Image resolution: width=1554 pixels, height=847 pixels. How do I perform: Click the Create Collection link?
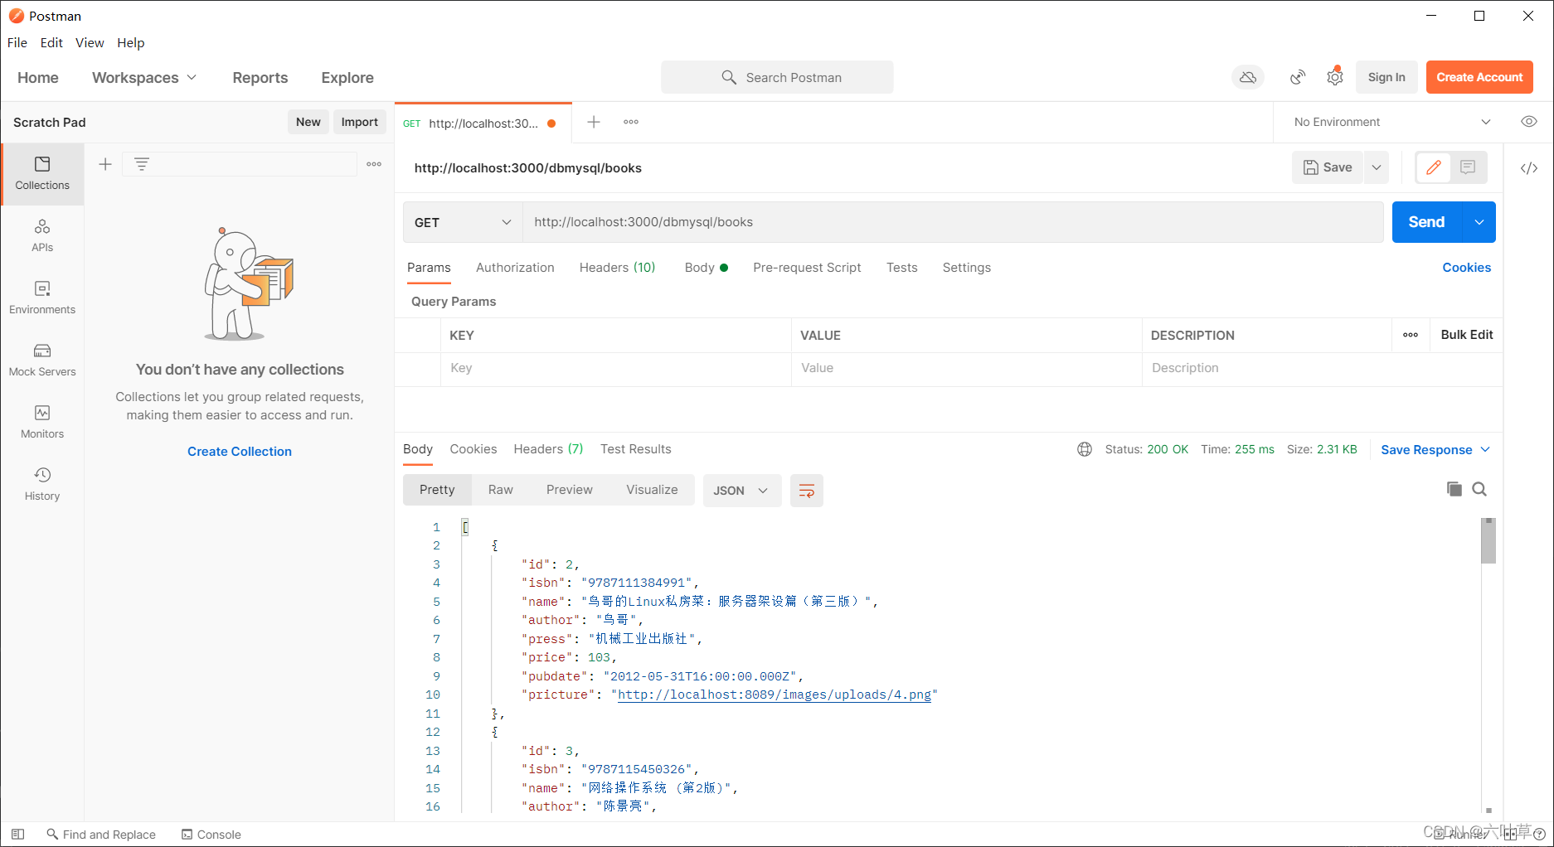tap(240, 452)
